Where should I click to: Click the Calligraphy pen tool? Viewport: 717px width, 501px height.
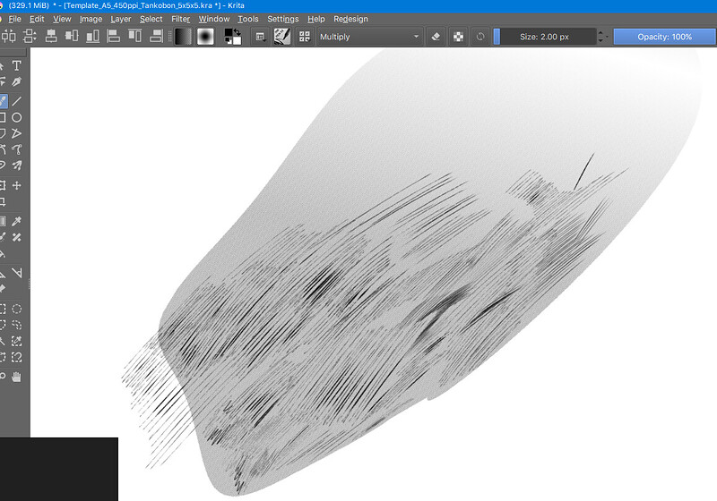(16, 82)
